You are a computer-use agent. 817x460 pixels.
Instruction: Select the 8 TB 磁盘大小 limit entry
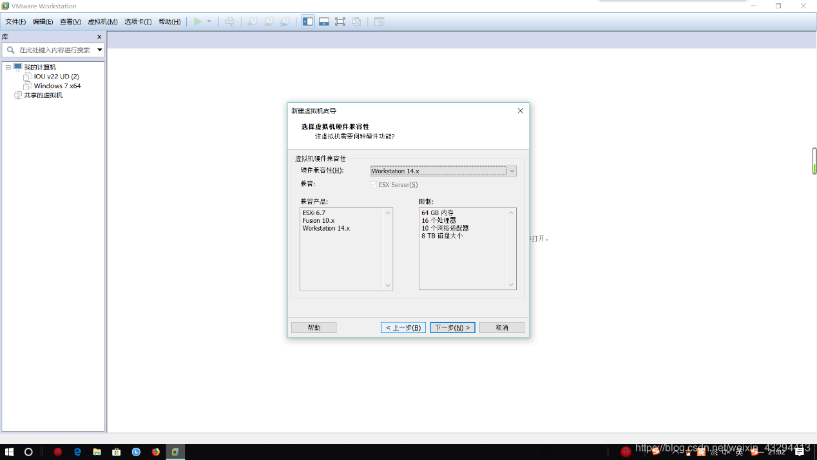coord(442,236)
